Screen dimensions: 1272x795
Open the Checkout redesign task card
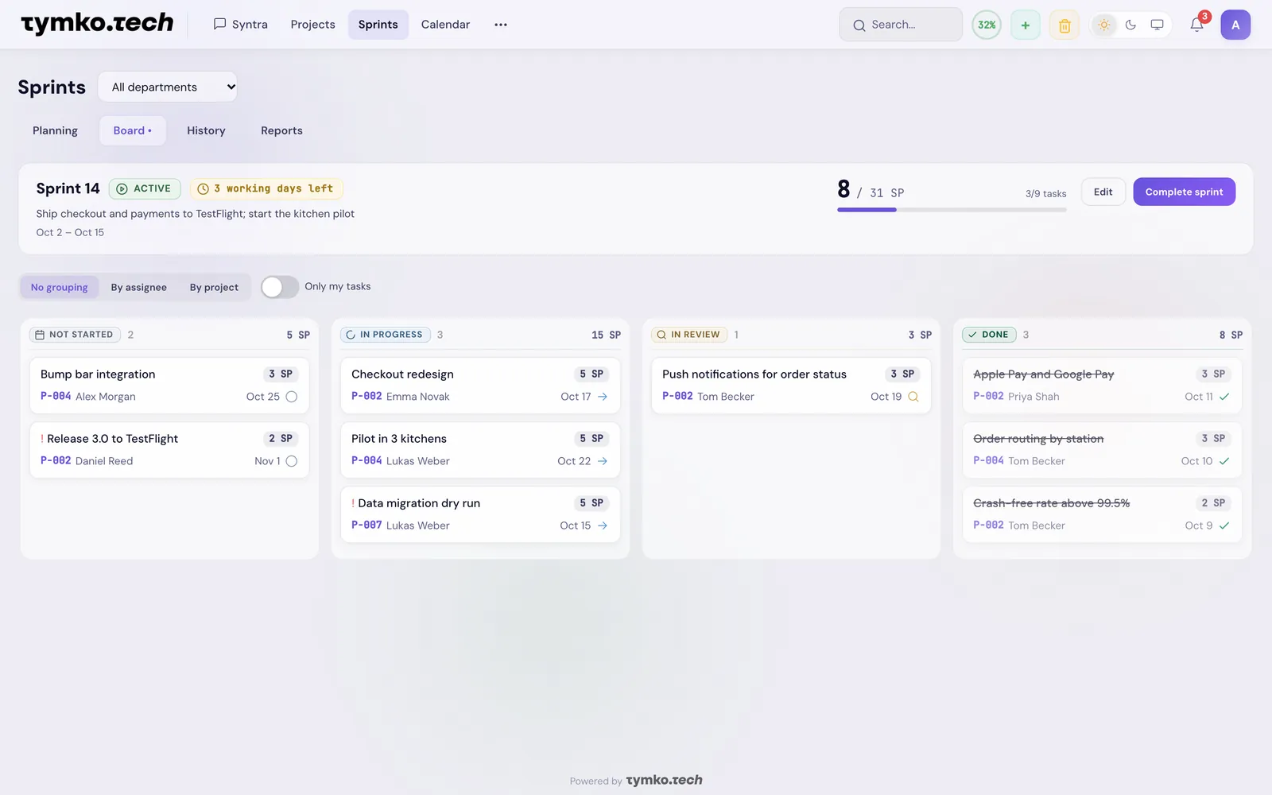(x=480, y=386)
